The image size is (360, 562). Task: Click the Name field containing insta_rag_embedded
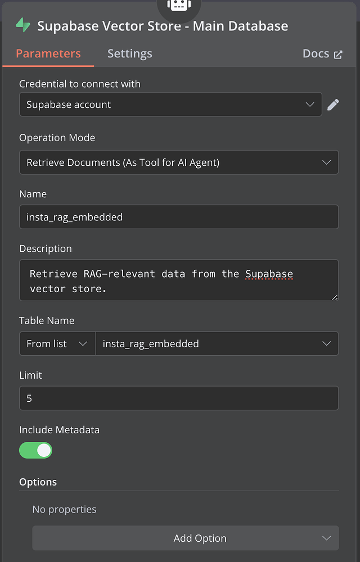[179, 217]
